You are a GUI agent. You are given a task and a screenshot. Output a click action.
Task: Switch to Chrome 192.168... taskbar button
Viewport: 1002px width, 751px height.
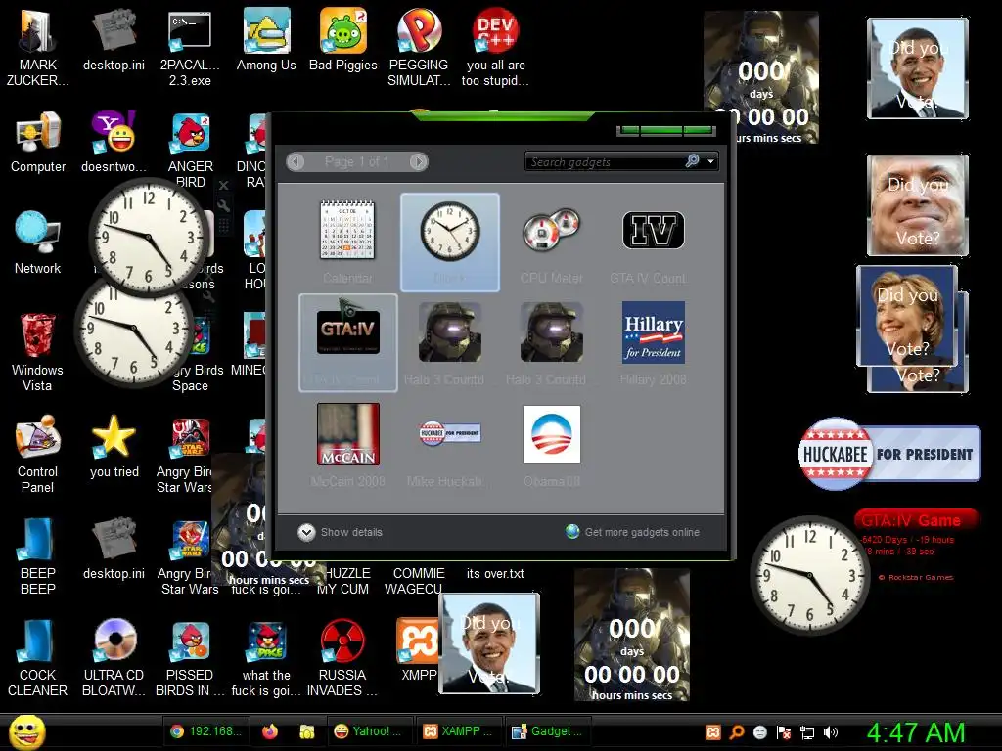[205, 731]
